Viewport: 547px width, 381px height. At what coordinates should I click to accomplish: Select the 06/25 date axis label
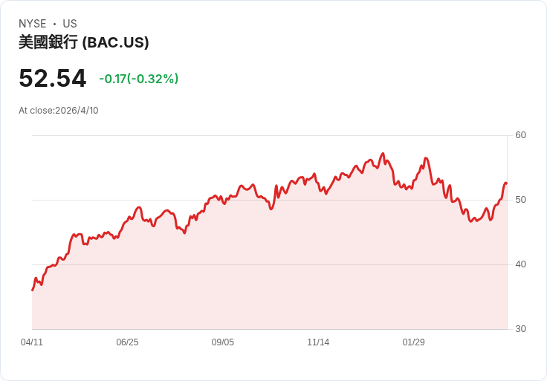tap(127, 342)
